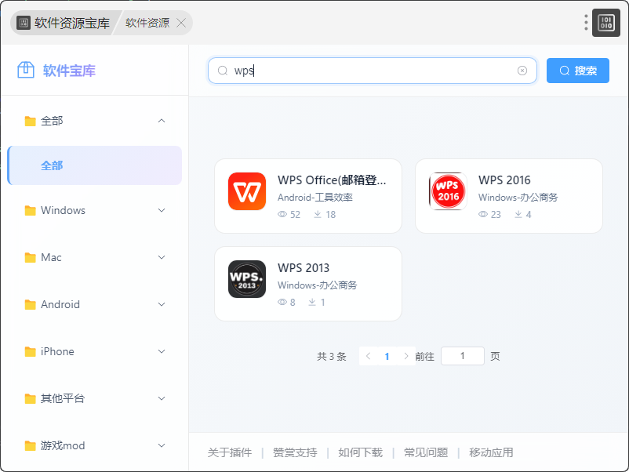Open the 如何下载 footer link
This screenshot has height=472, width=629.
pyautogui.click(x=360, y=452)
